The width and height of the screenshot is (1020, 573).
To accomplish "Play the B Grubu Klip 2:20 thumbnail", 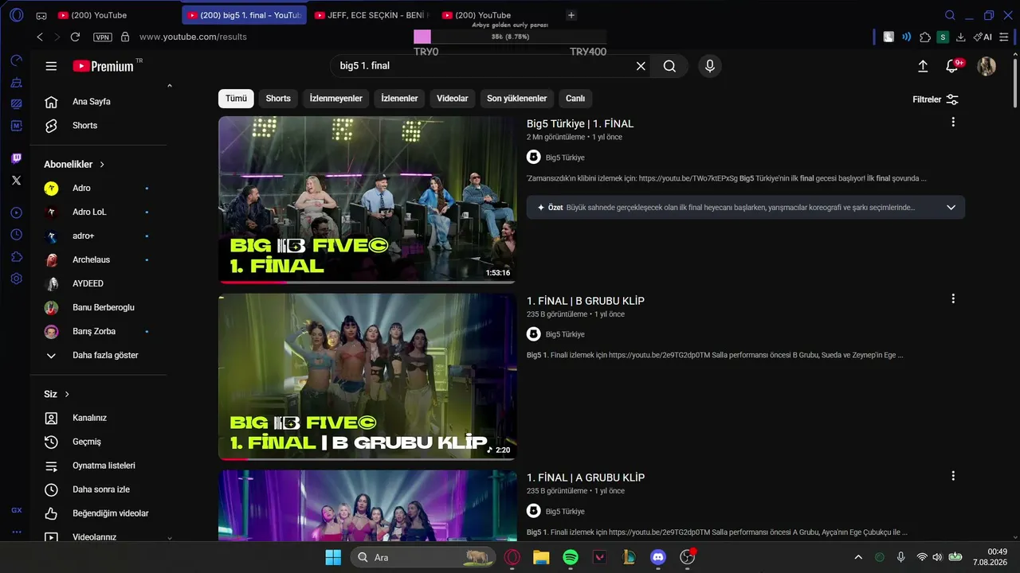I will click(x=367, y=376).
